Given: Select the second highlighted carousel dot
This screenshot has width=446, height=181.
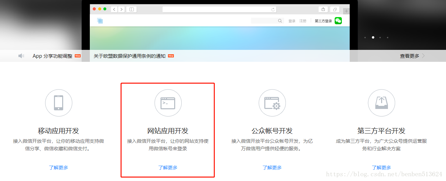Looking at the screenshot, I should 373,37.
